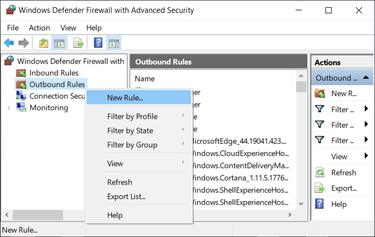Select the Windows.Cortana_1.11.5.1776 rule row
Image resolution: width=375 pixels, height=237 pixels.
pyautogui.click(x=241, y=178)
